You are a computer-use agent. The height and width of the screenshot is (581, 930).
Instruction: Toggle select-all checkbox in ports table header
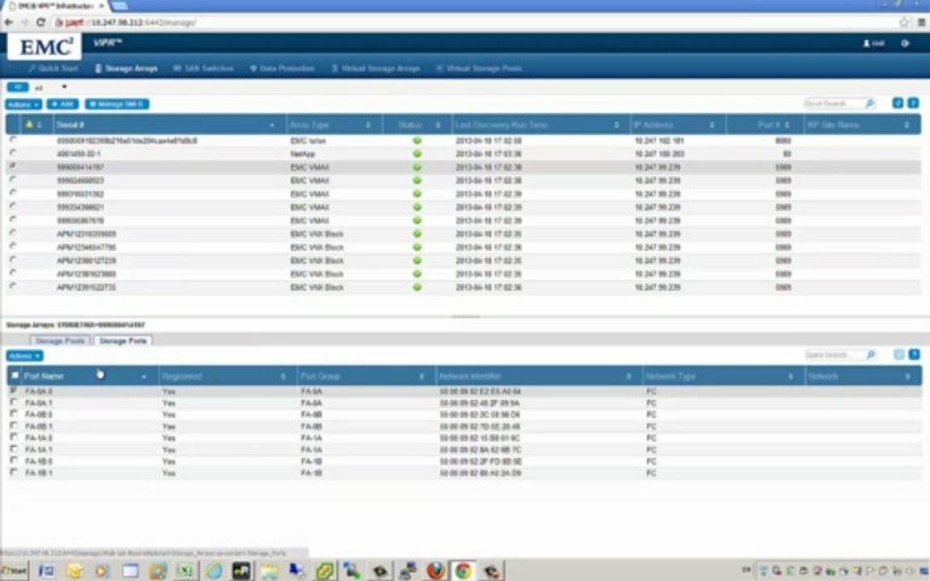(x=15, y=376)
